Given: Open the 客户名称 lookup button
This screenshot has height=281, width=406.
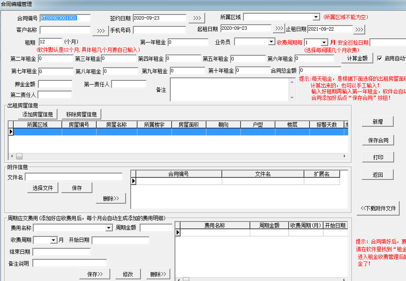Looking at the screenshot, I should (x=101, y=31).
